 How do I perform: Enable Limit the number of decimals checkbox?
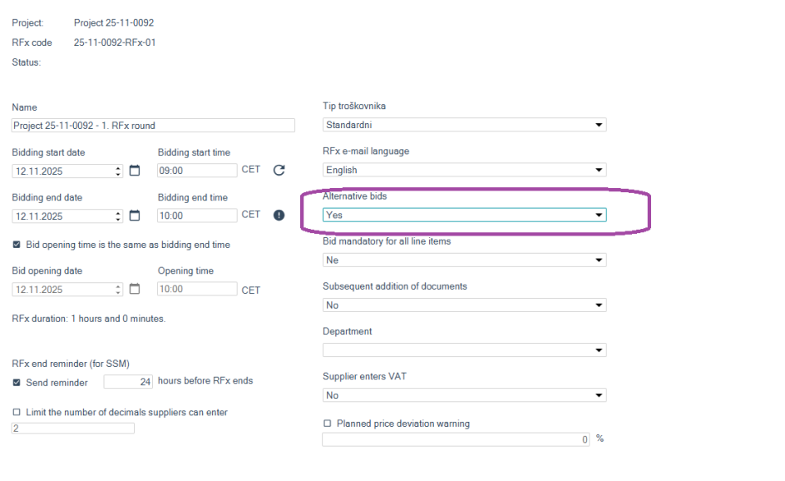tap(17, 413)
